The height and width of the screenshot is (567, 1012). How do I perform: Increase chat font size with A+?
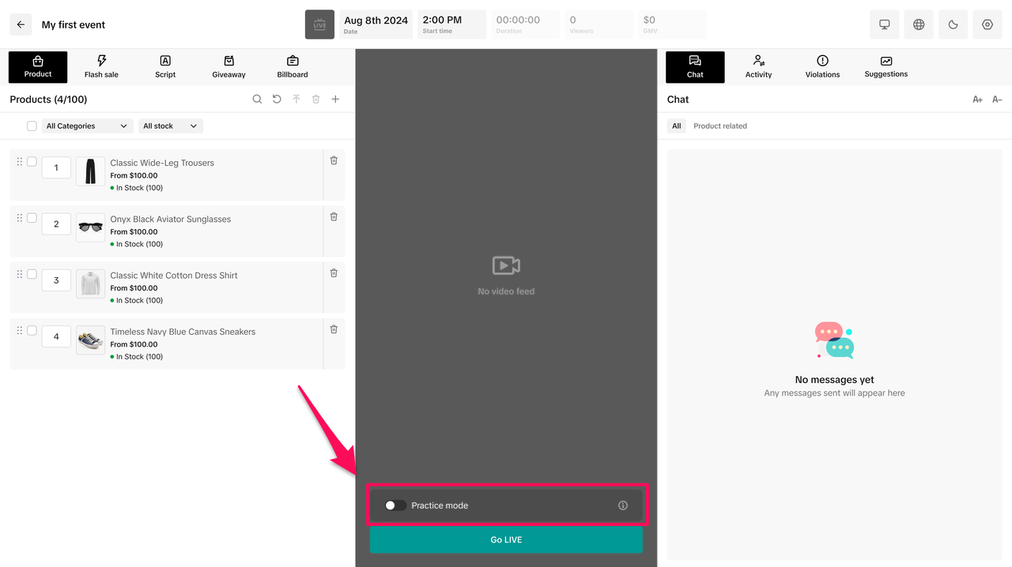[x=977, y=100]
